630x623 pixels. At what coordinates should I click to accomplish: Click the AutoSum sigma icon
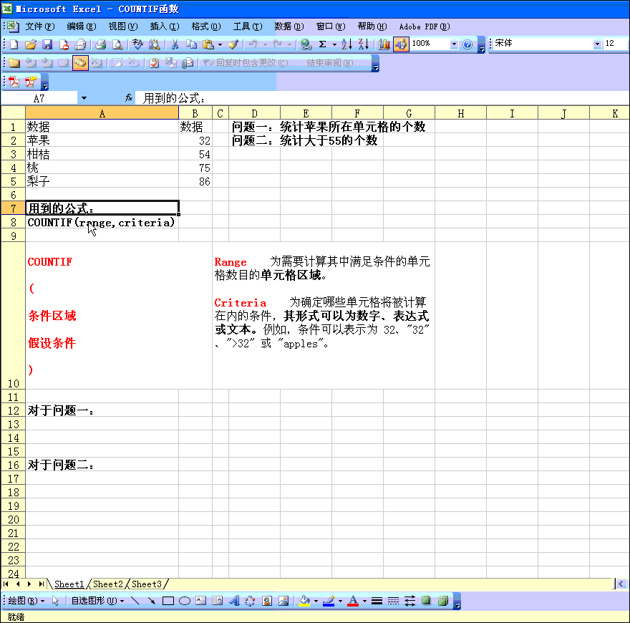(322, 44)
